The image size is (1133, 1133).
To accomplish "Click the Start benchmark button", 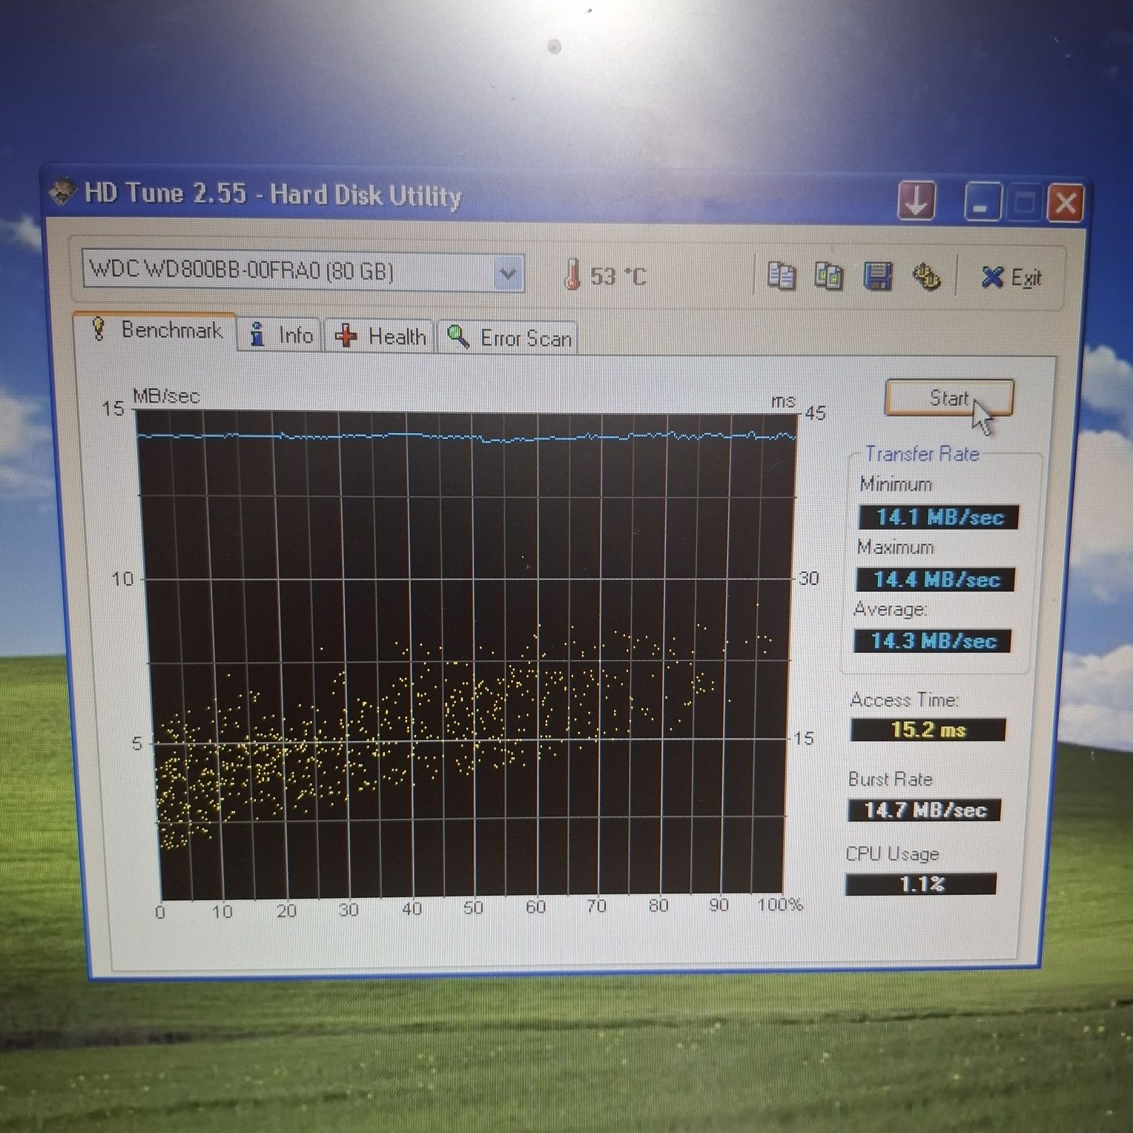I will tap(948, 398).
